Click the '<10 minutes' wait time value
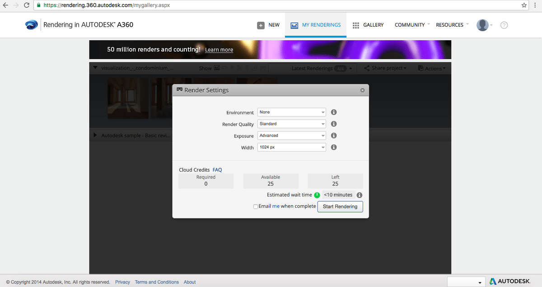 338,195
